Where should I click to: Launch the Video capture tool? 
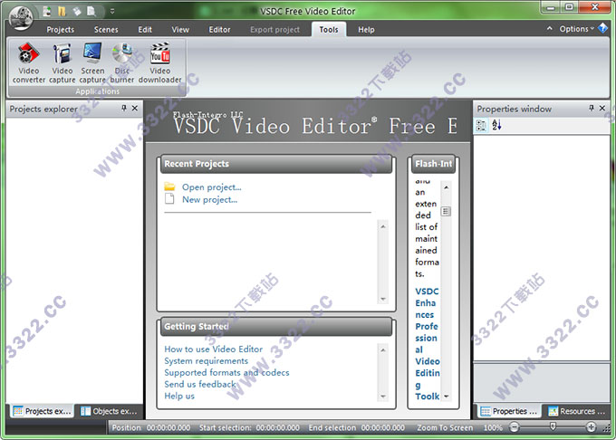[63, 63]
